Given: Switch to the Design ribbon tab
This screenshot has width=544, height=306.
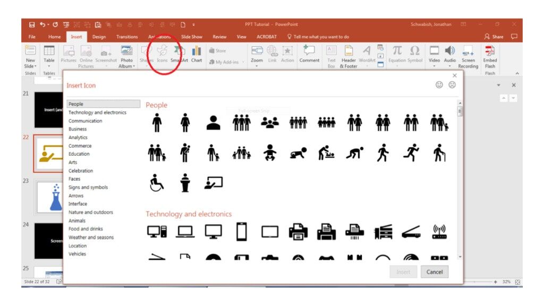Looking at the screenshot, I should click(x=98, y=37).
